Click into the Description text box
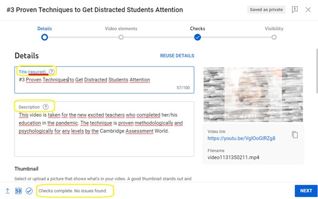 [x=104, y=129]
